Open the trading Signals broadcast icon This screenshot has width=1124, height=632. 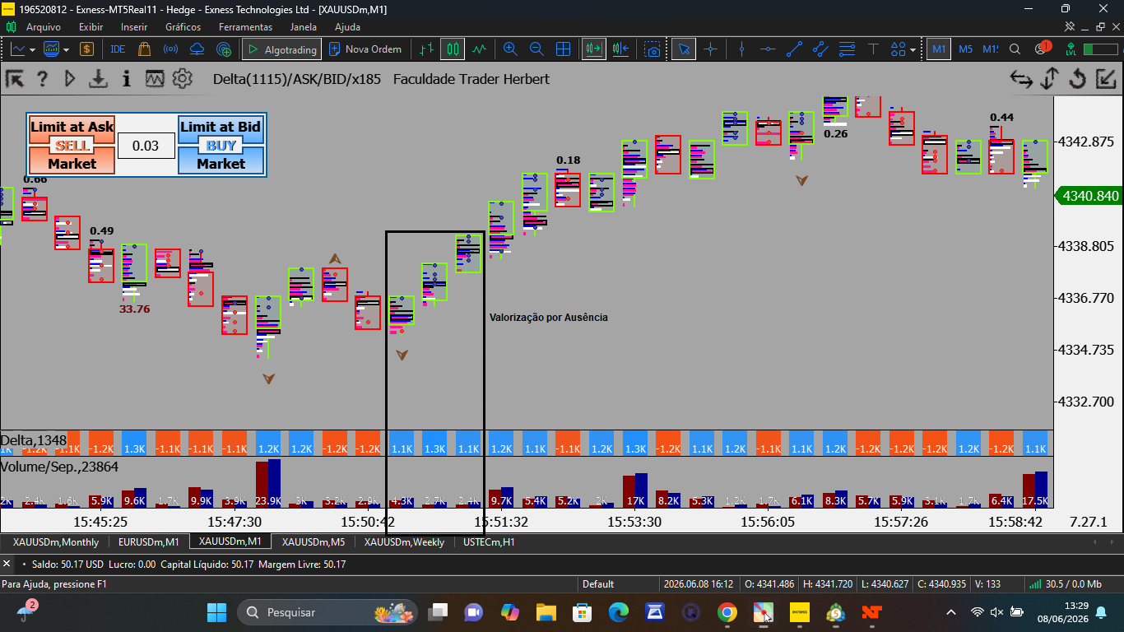click(x=171, y=49)
